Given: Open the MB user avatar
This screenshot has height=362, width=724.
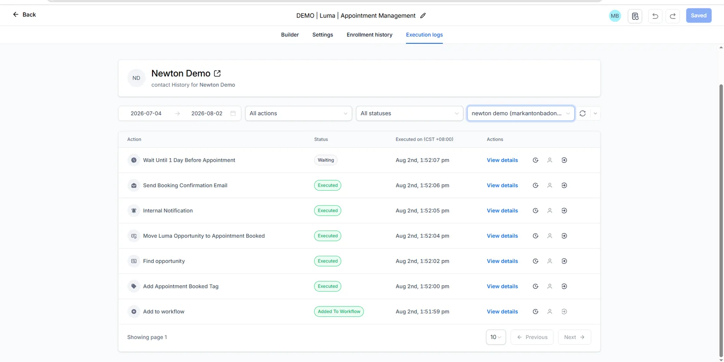Looking at the screenshot, I should coord(614,16).
